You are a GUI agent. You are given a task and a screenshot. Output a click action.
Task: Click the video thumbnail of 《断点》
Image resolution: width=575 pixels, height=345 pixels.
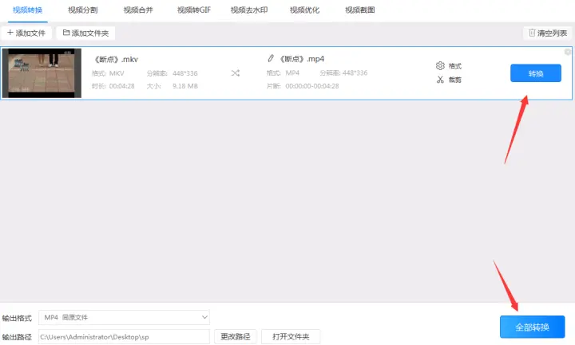(x=42, y=73)
